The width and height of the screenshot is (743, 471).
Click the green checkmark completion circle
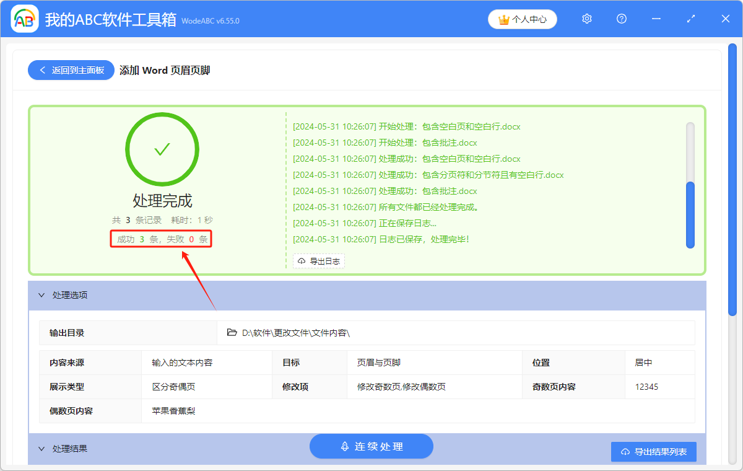click(162, 149)
